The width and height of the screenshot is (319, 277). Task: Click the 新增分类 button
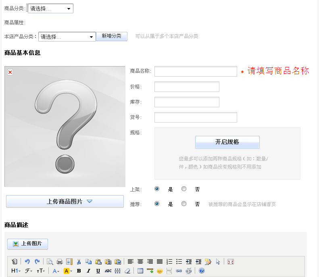coord(112,36)
